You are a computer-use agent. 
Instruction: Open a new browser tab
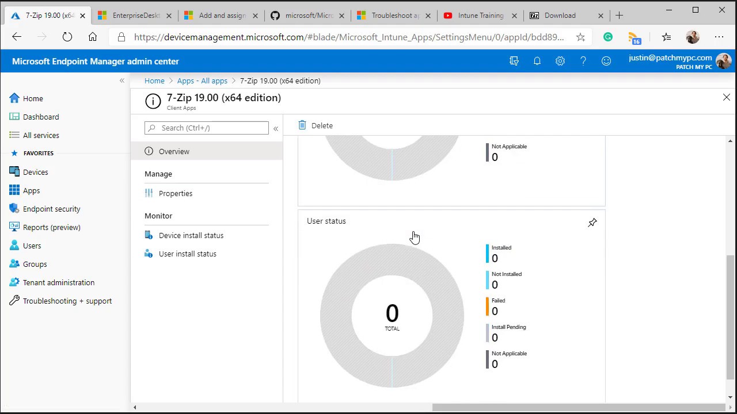click(x=620, y=16)
